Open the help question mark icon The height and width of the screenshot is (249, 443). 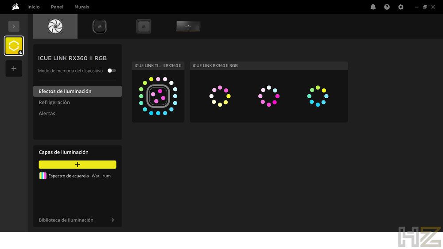pos(387,7)
